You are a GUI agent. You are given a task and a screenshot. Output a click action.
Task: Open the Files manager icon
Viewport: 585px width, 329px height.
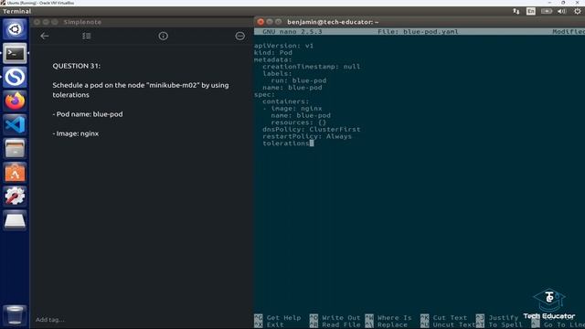point(15,148)
